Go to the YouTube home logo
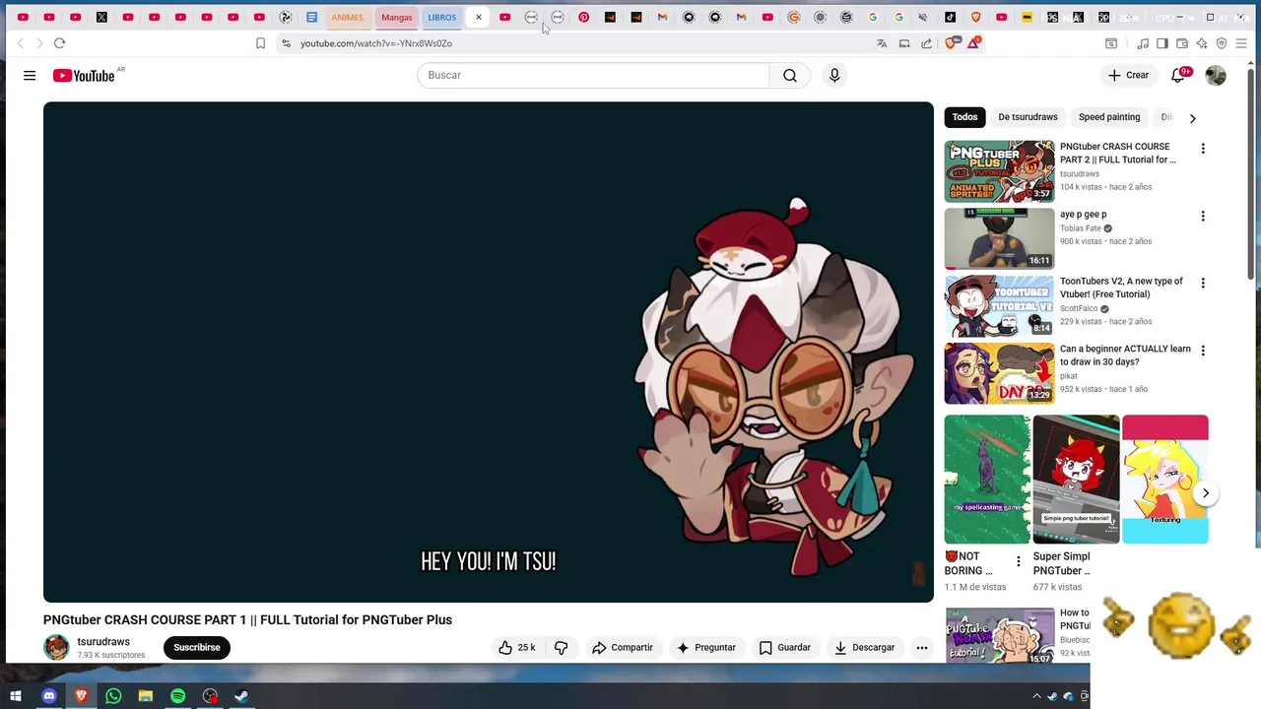 click(x=84, y=76)
